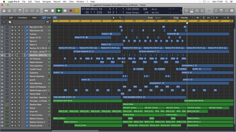Open the Window menu

(80, 1)
